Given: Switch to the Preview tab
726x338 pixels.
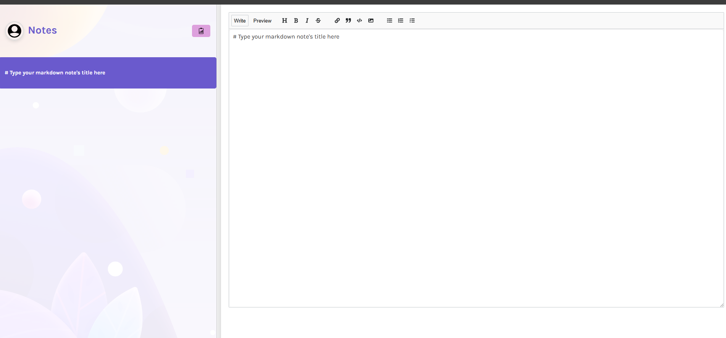Looking at the screenshot, I should pyautogui.click(x=262, y=21).
